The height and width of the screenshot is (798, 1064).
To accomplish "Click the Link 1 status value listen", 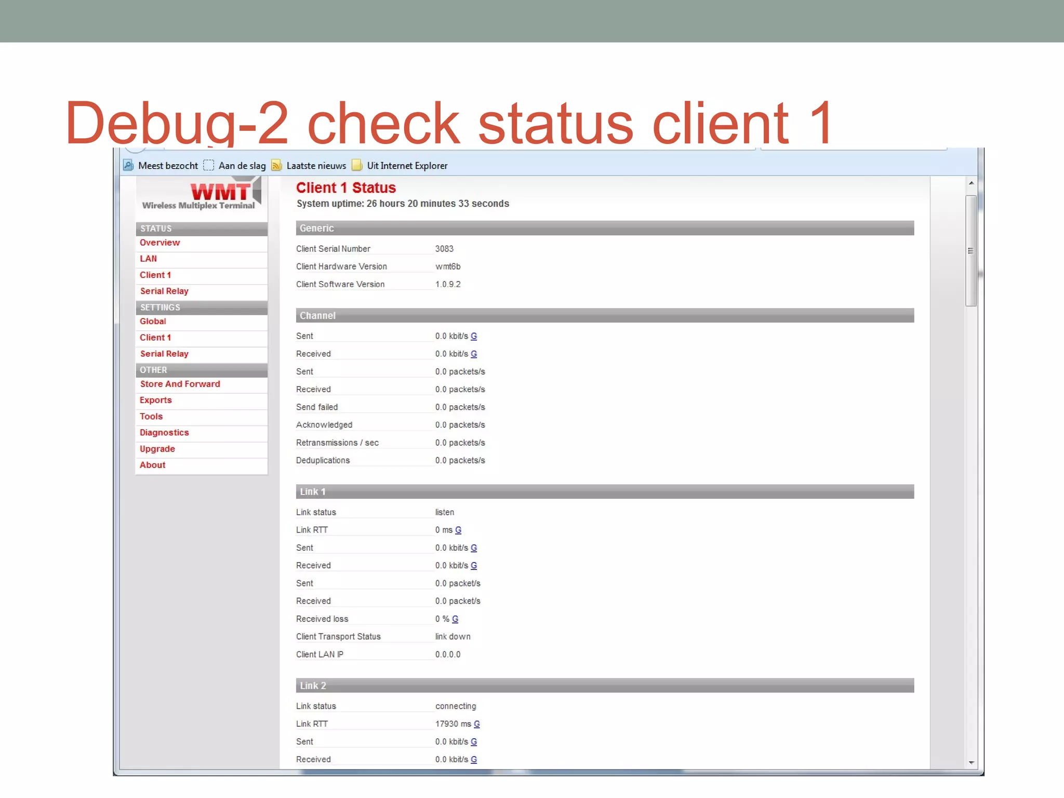I will [444, 512].
